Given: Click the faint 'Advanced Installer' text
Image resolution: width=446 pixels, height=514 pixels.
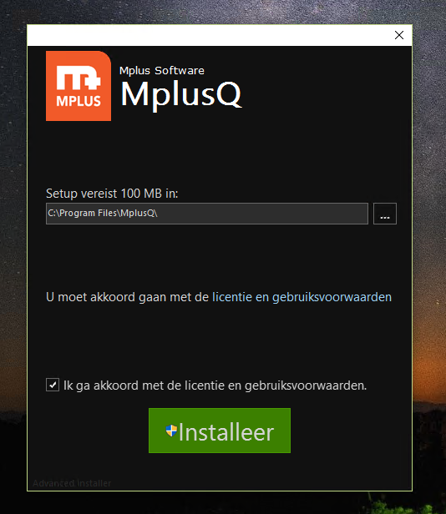Looking at the screenshot, I should click(72, 483).
